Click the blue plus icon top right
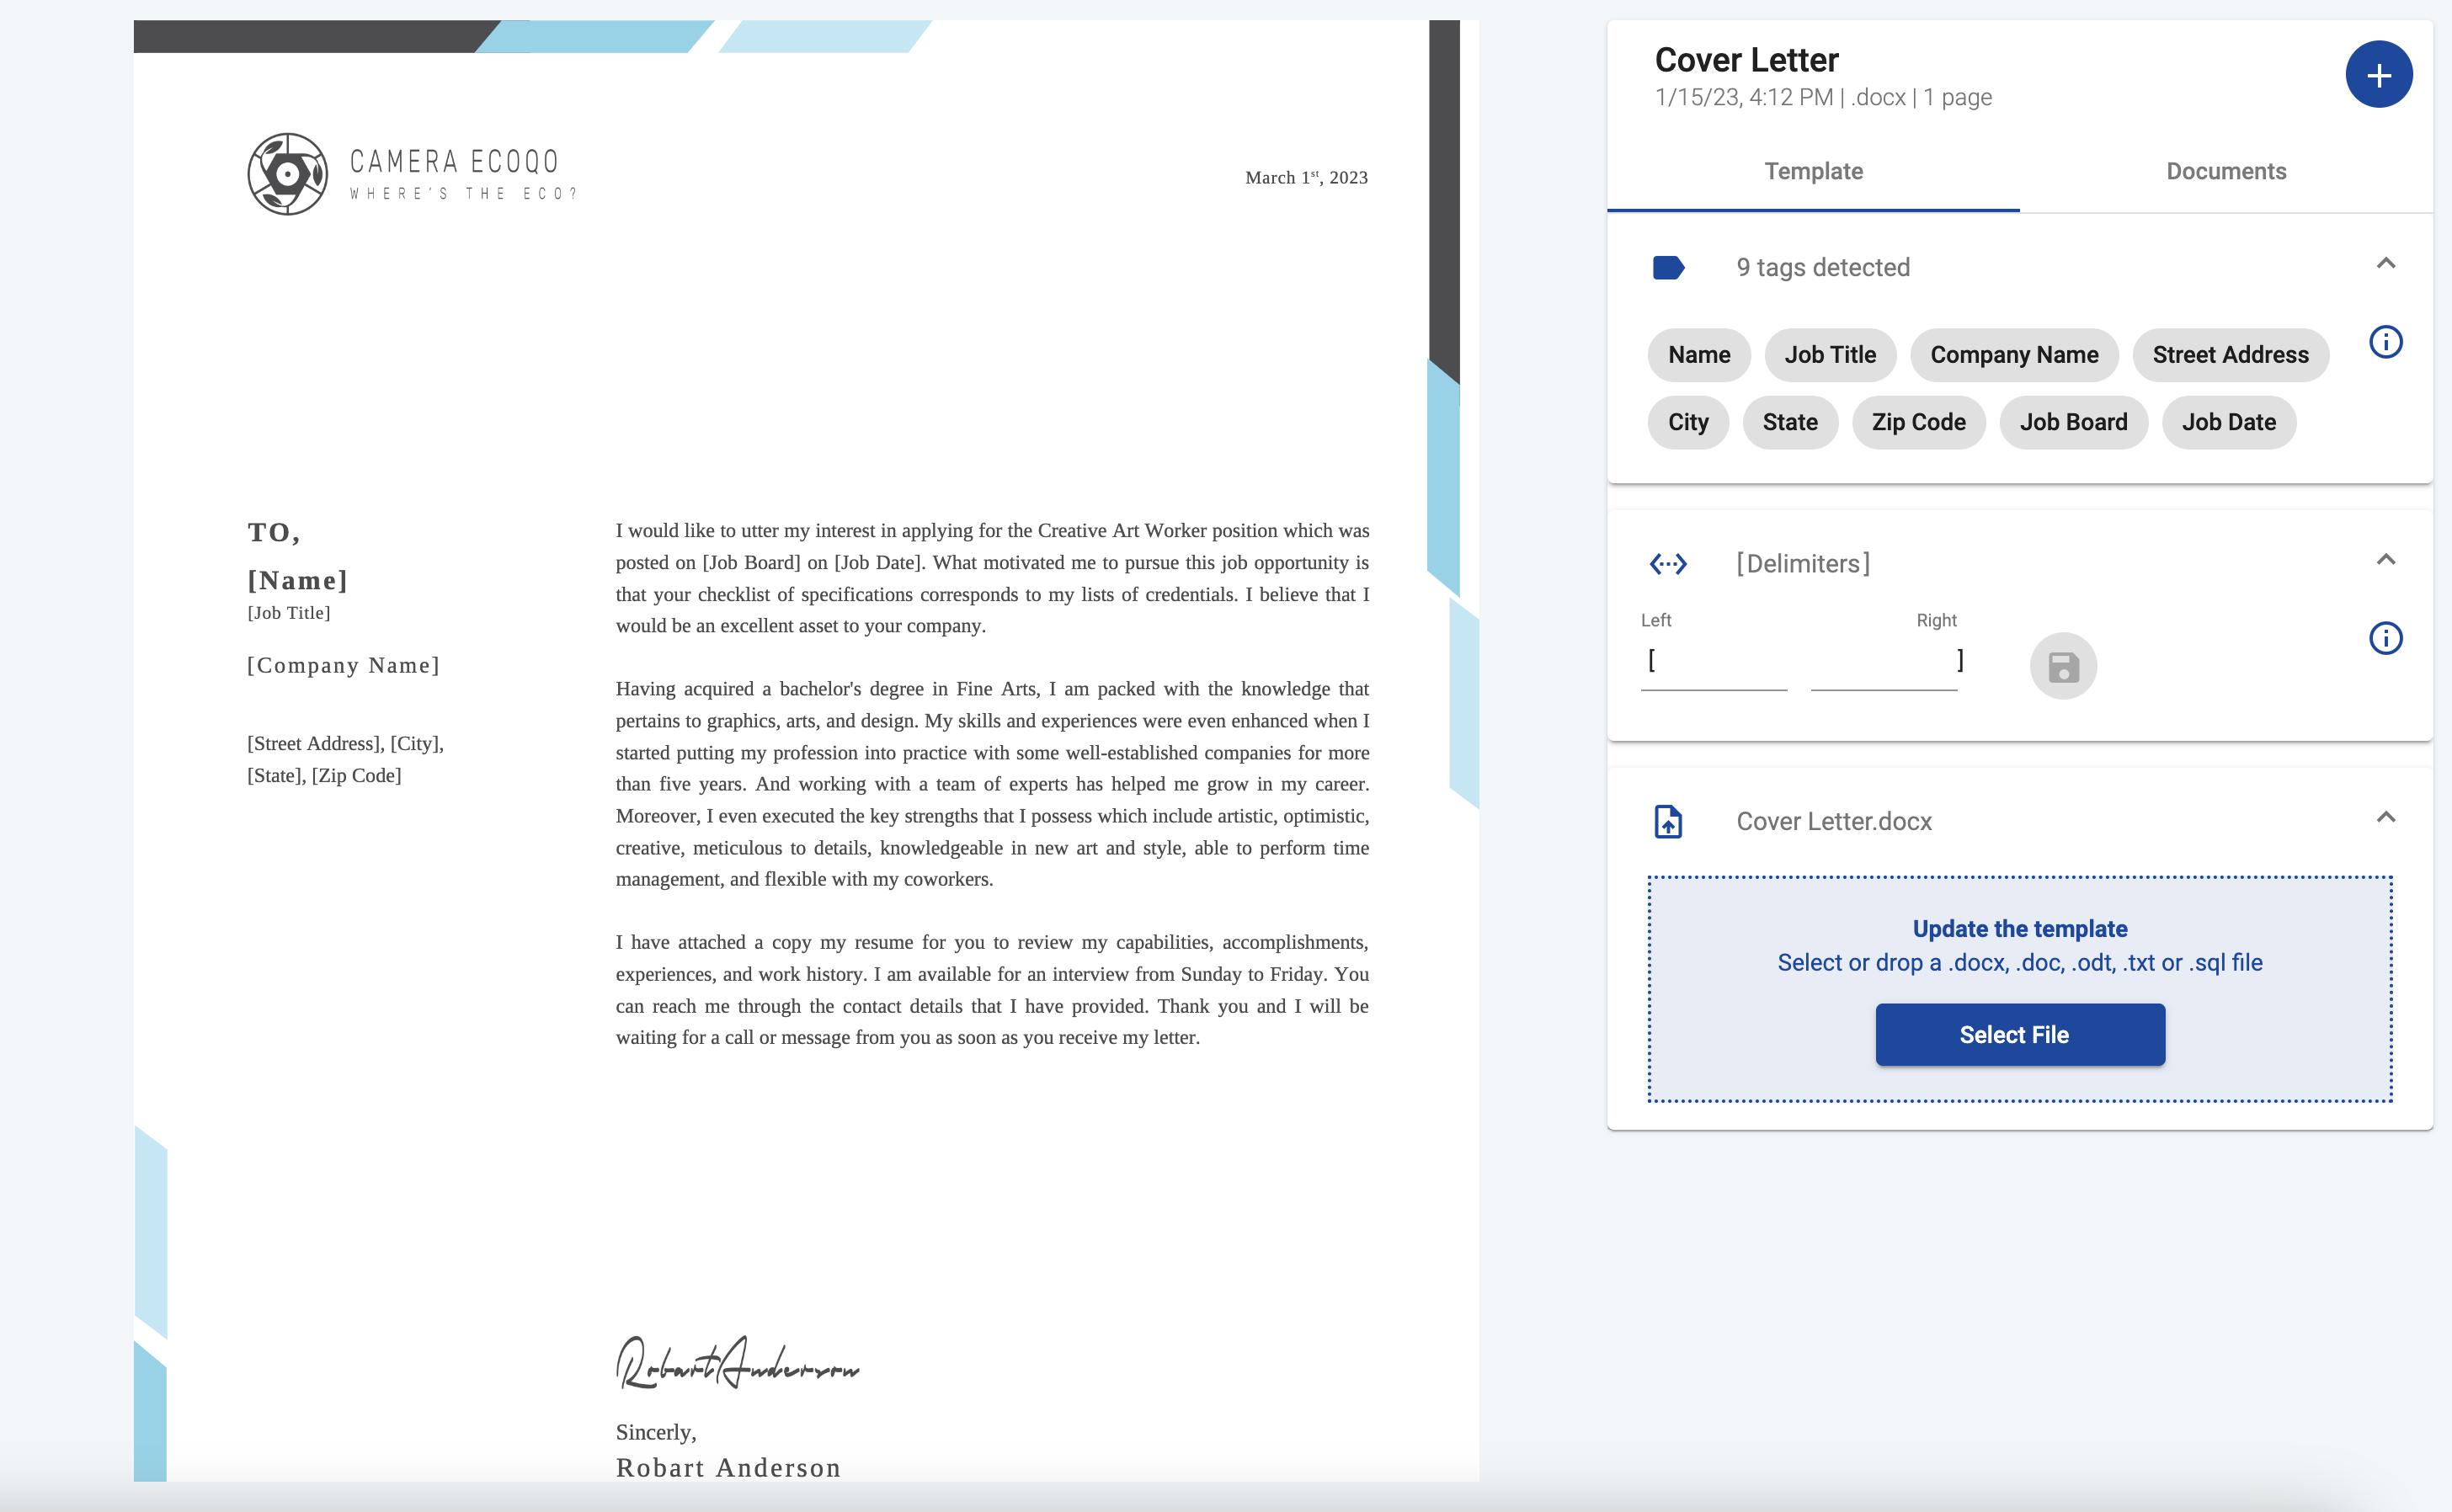The width and height of the screenshot is (2452, 1512). click(x=2377, y=73)
